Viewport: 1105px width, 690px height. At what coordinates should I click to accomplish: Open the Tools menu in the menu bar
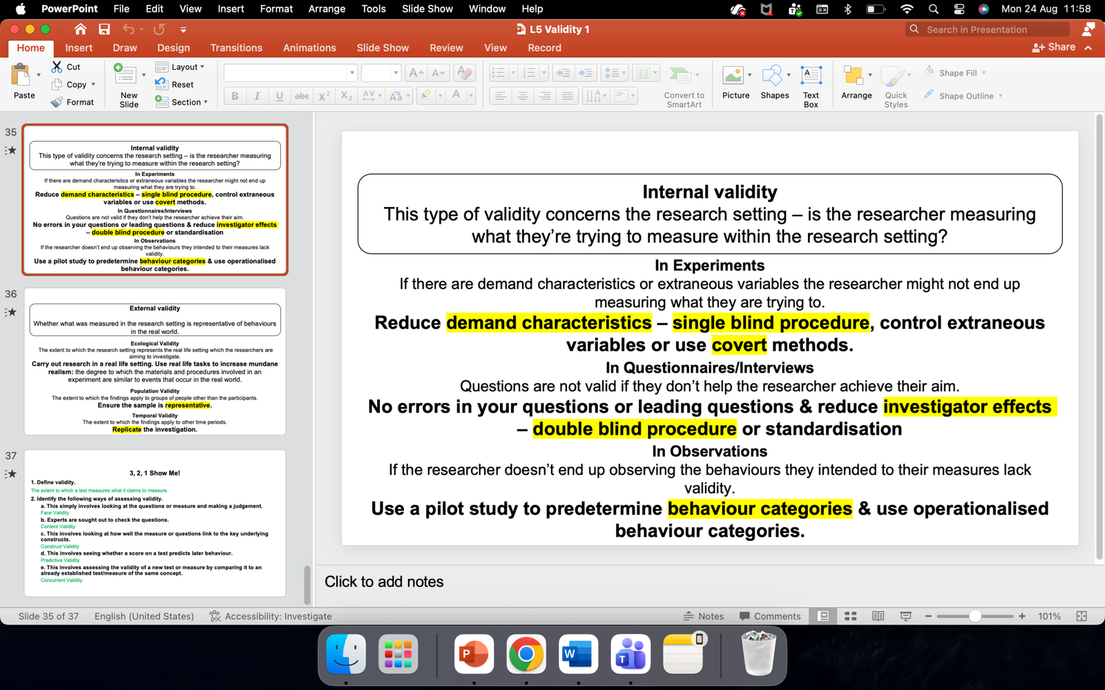[374, 9]
